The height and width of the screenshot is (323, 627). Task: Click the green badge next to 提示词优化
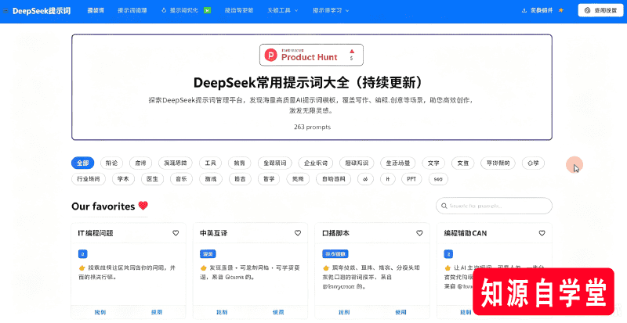[207, 10]
